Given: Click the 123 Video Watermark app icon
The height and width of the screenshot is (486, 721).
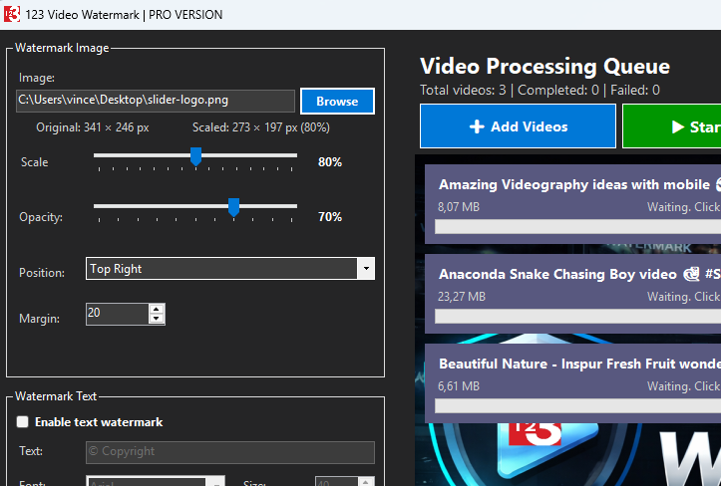Looking at the screenshot, I should (x=12, y=14).
